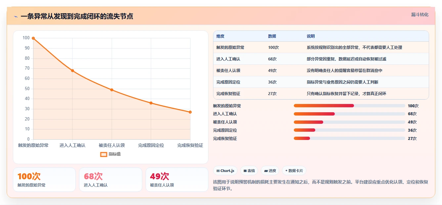The height and width of the screenshot is (205, 442).
Task: Select the chart point for 完成原因定位
Action: coord(151,103)
